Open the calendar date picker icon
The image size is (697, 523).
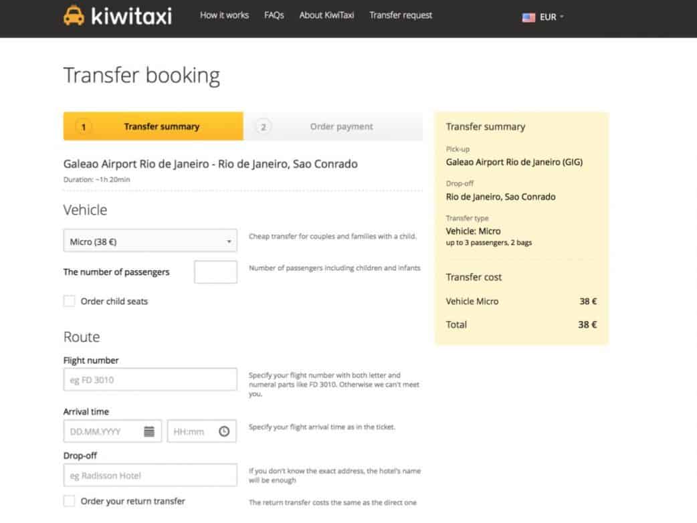click(149, 431)
